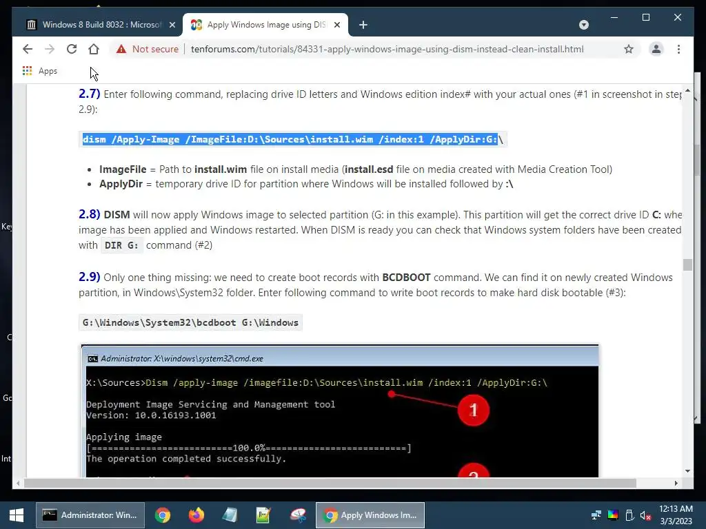This screenshot has height=529, width=706.
Task: Click the cmd.exe screenshot image
Action: pyautogui.click(x=340, y=411)
